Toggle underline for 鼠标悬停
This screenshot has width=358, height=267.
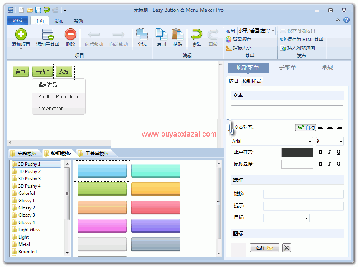338,164
